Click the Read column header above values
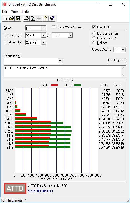The image size is (130, 203). (x=117, y=85)
